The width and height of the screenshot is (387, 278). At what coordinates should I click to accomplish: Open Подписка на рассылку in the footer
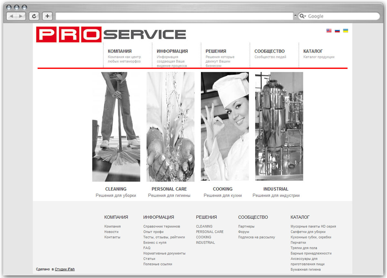(x=256, y=237)
